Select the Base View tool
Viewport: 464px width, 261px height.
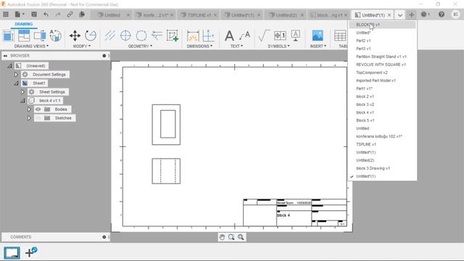[x=9, y=36]
